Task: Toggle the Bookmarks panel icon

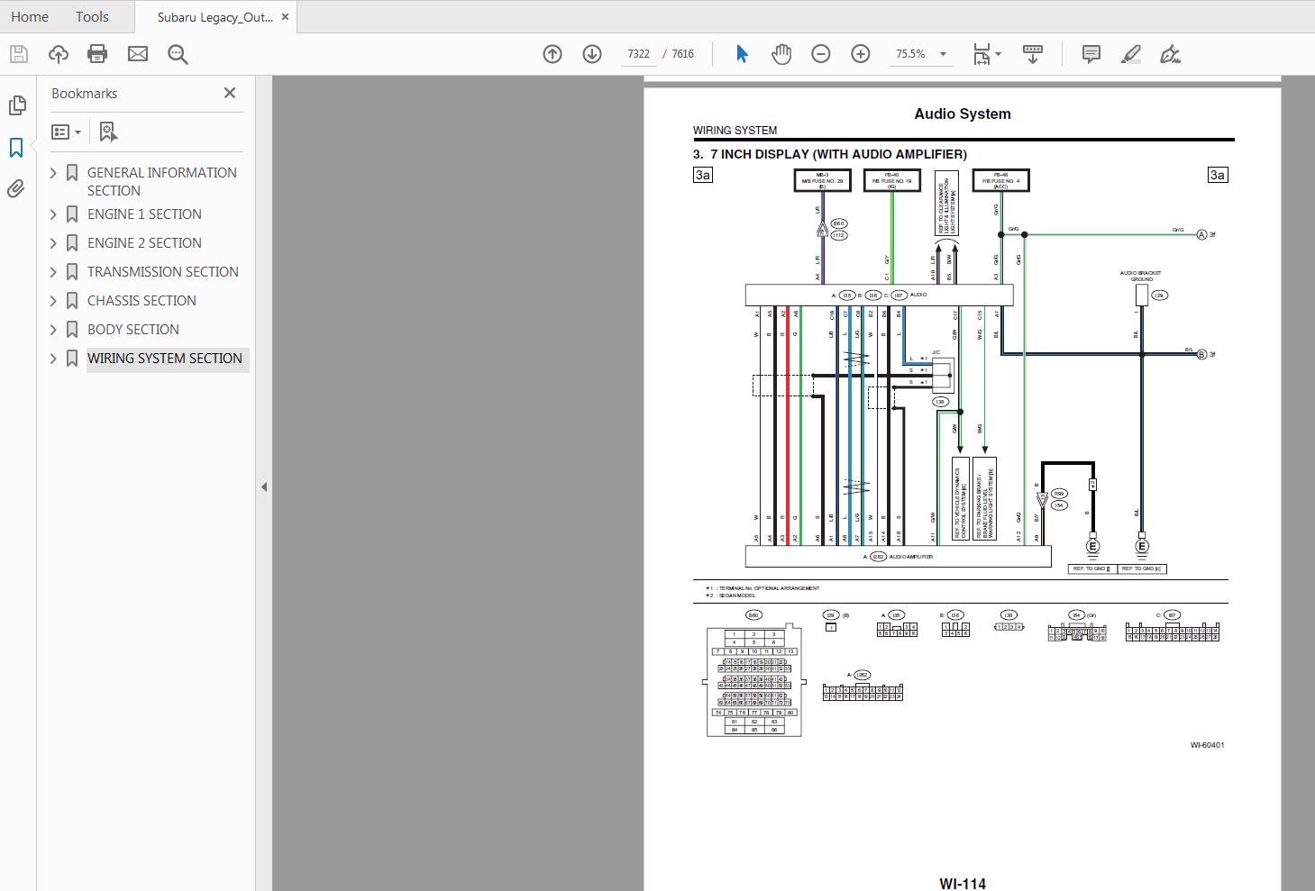Action: click(x=16, y=148)
